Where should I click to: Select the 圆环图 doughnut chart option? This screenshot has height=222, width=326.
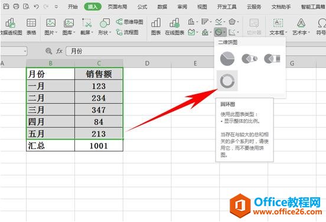[x=227, y=81]
